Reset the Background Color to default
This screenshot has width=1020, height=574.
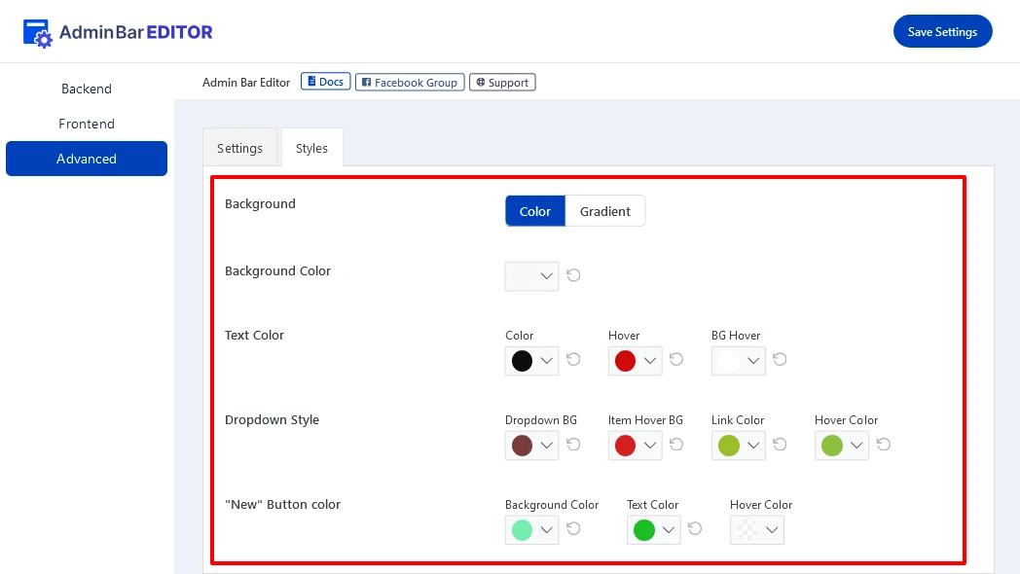point(573,275)
